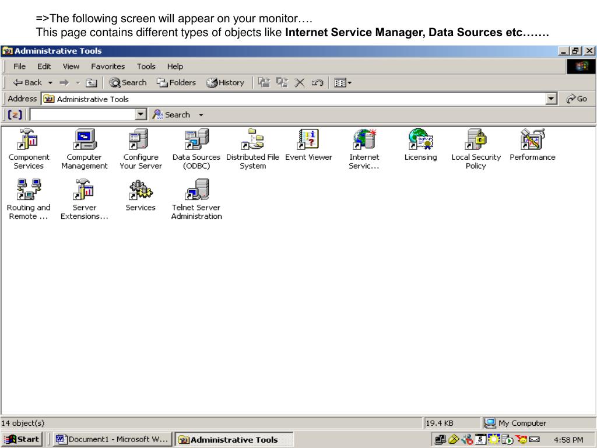Image resolution: width=597 pixels, height=448 pixels.
Task: Open the File menu
Action: pos(19,66)
